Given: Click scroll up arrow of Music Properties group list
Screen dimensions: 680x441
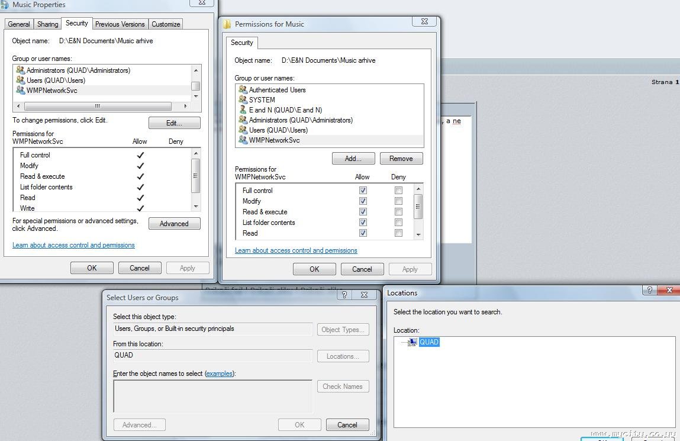Looking at the screenshot, I should 196,70.
